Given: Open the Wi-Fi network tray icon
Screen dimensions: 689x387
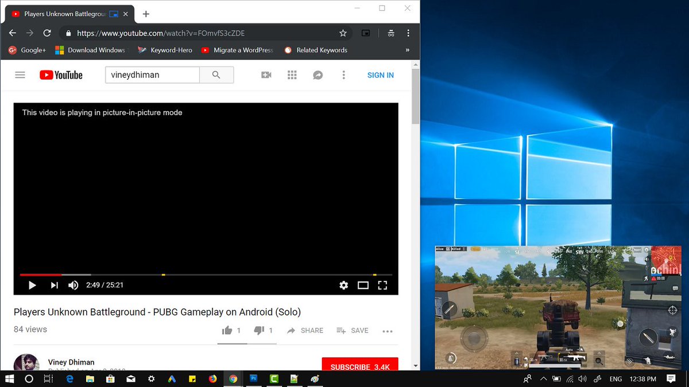Looking at the screenshot, I should click(570, 379).
